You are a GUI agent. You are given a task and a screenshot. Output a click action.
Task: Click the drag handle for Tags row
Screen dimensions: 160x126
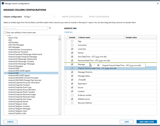pyautogui.click(x=66, y=41)
